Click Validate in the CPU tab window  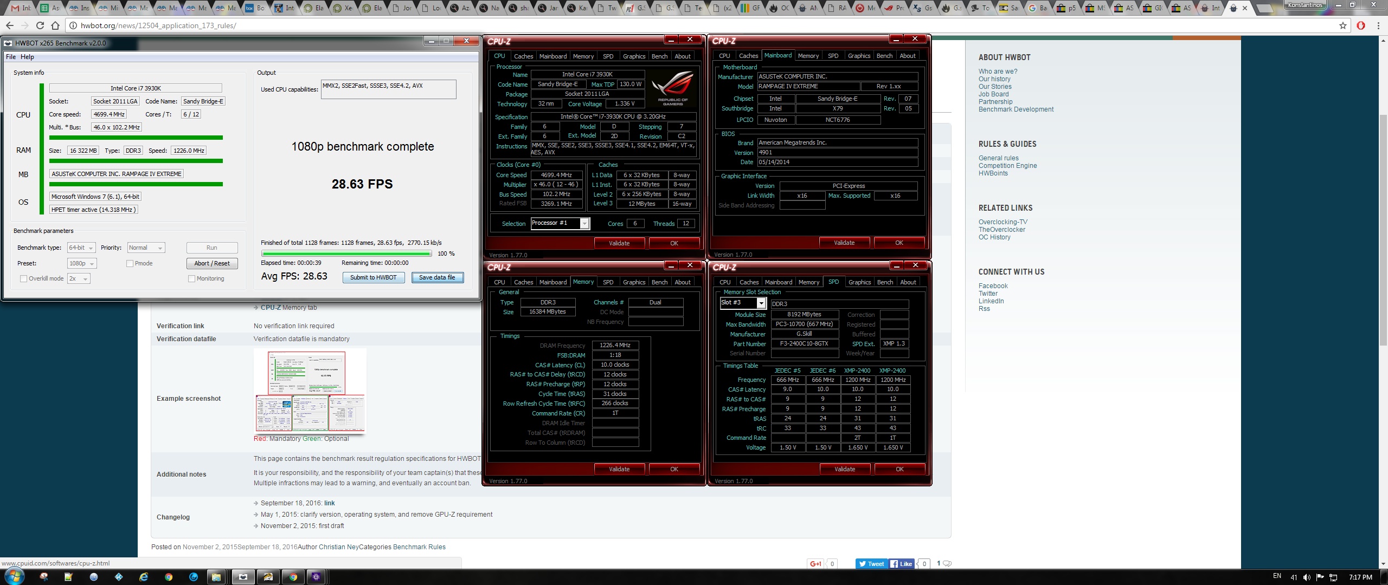click(x=619, y=243)
